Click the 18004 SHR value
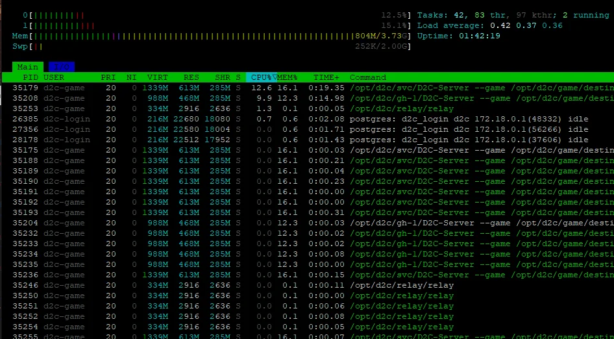Screen dimensions: 614x339 click(x=217, y=129)
